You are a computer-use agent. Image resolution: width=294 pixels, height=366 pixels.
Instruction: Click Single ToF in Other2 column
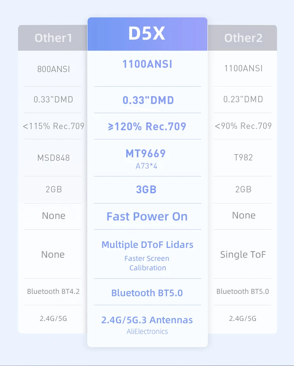(x=243, y=255)
